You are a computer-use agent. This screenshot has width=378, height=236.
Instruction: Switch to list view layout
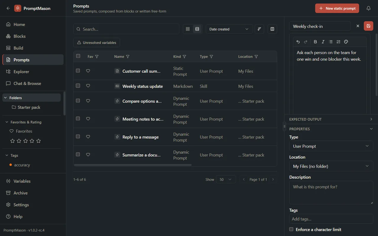(x=197, y=29)
